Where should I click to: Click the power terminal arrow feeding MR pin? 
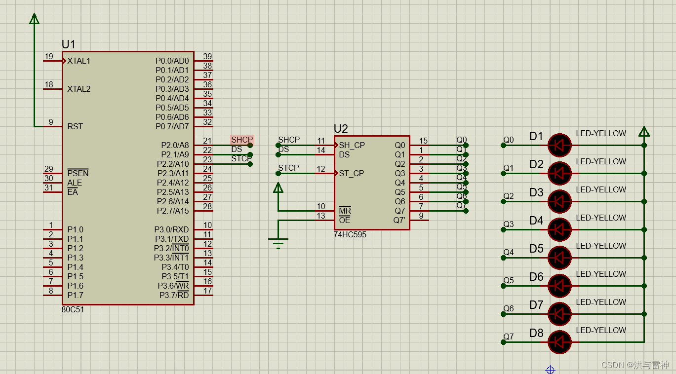(278, 187)
